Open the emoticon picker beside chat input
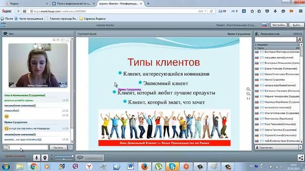This screenshot has width=305, height=171. (x=6, y=148)
